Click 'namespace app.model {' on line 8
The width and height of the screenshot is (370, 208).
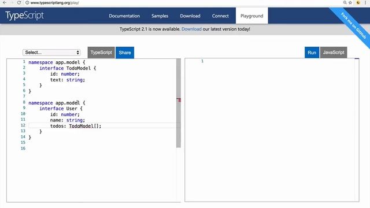[57, 103]
